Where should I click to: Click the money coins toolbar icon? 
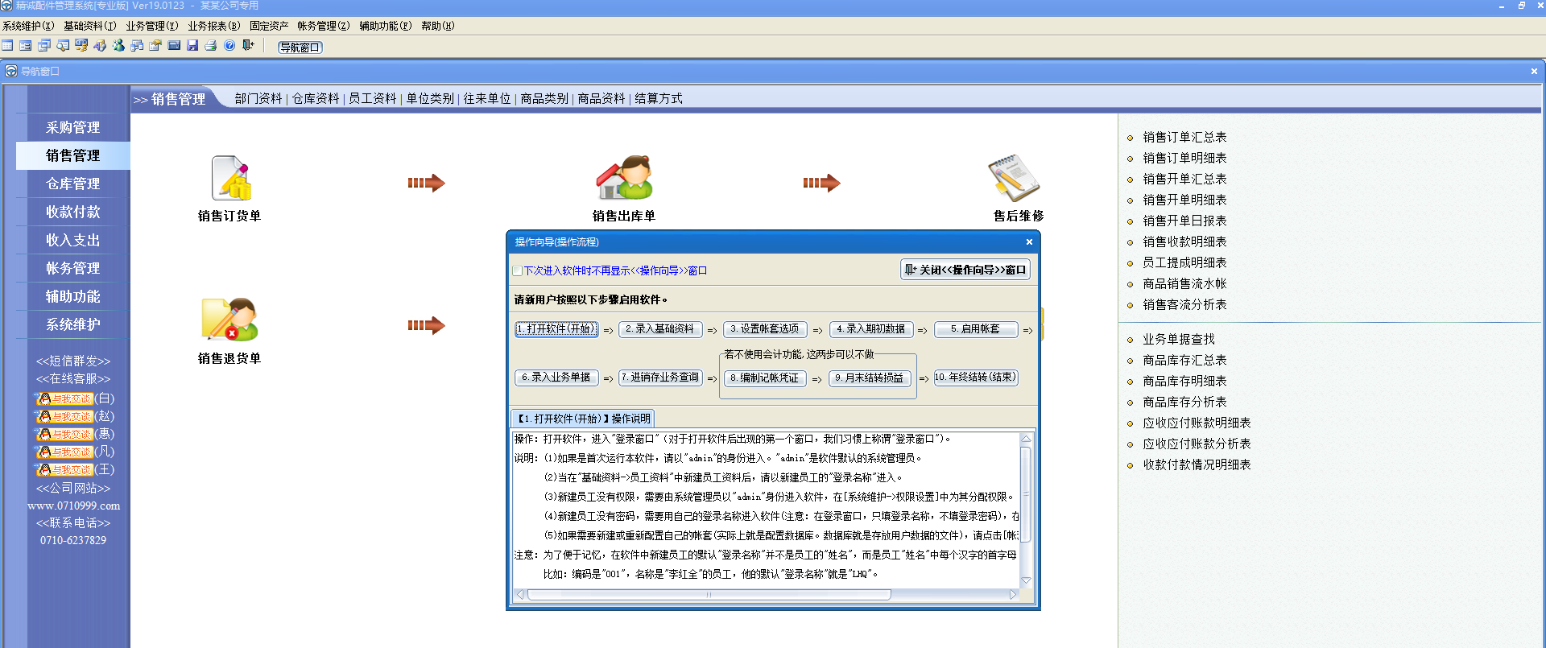[x=81, y=45]
